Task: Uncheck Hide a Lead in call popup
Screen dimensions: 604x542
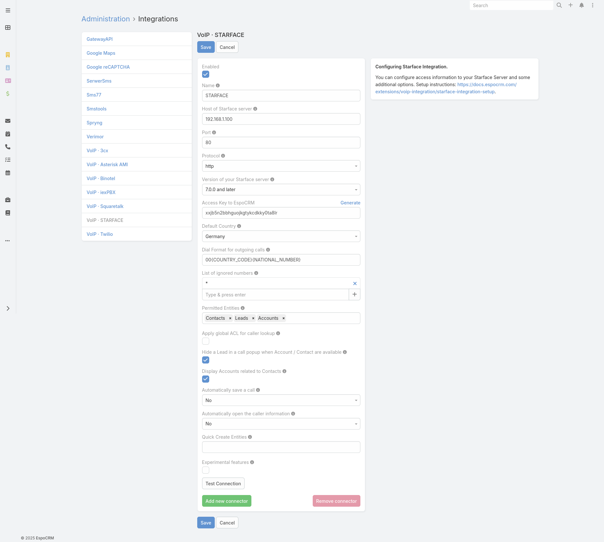Action: point(206,360)
